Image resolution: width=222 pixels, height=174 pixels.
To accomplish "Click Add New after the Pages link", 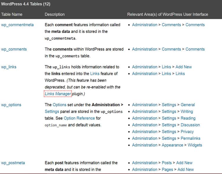I will click(186, 170).
